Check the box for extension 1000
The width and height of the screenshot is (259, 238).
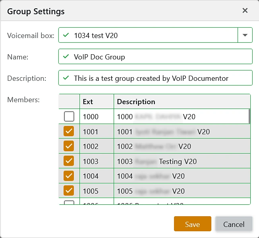69,116
